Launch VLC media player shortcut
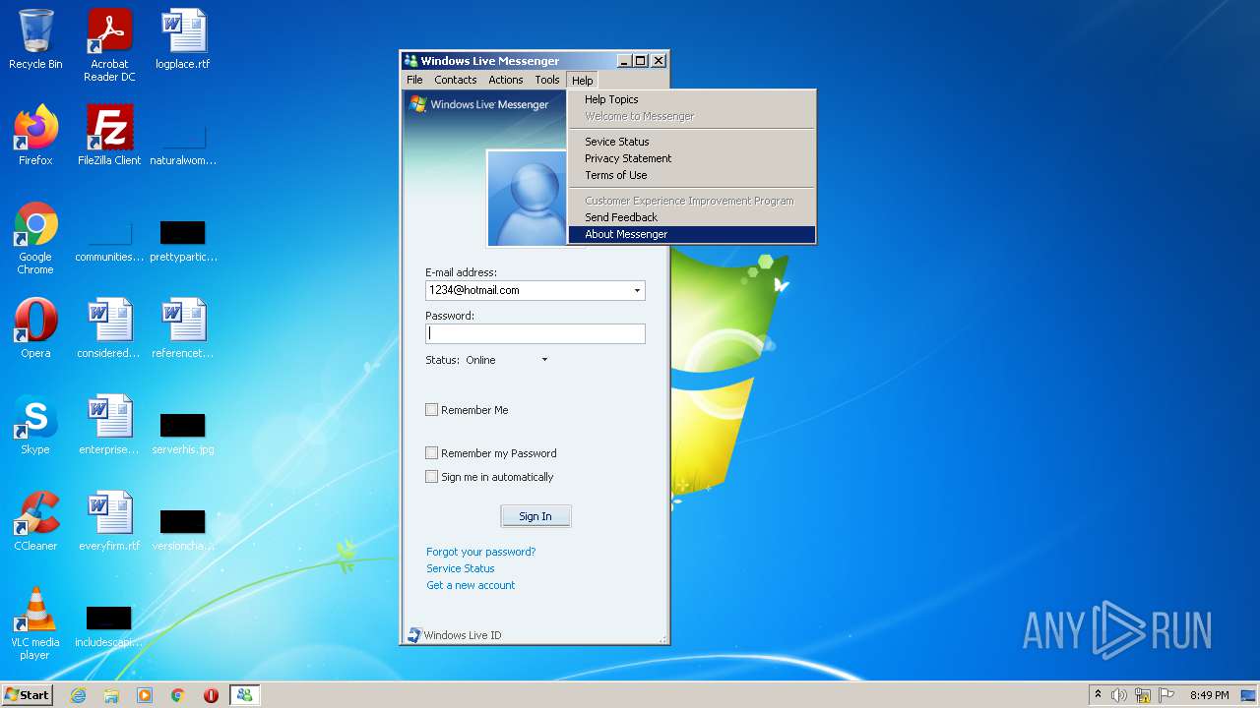This screenshot has height=708, width=1260. point(35,623)
